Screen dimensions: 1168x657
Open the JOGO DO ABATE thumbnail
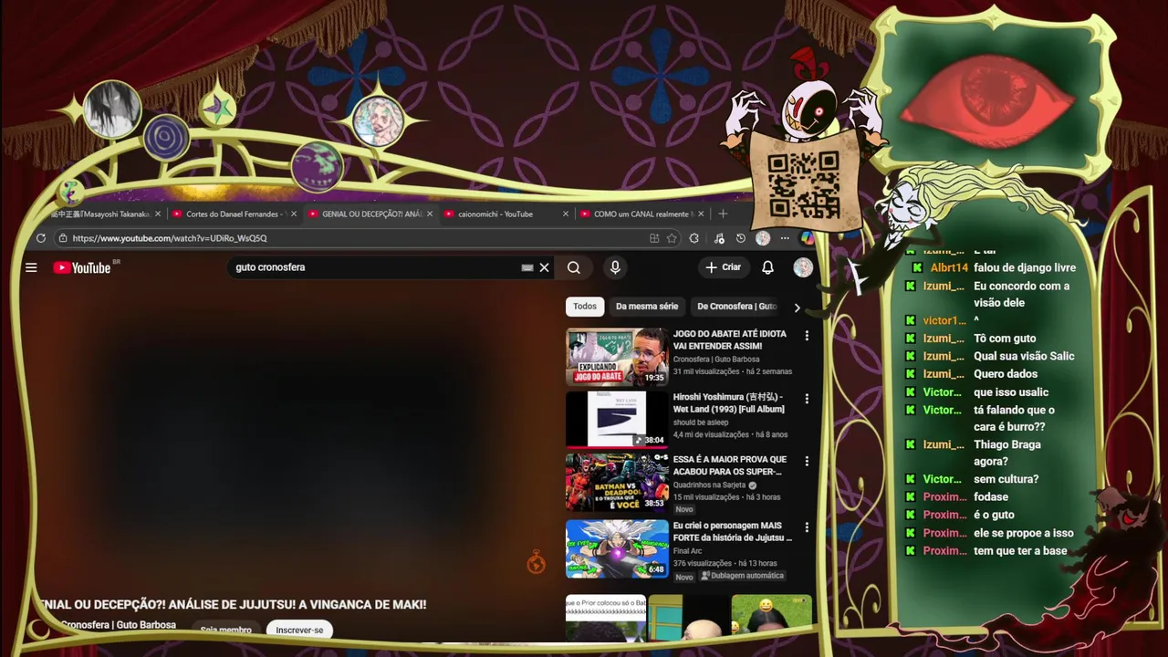pos(617,357)
